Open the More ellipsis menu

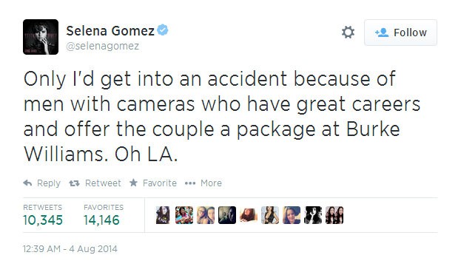[190, 183]
